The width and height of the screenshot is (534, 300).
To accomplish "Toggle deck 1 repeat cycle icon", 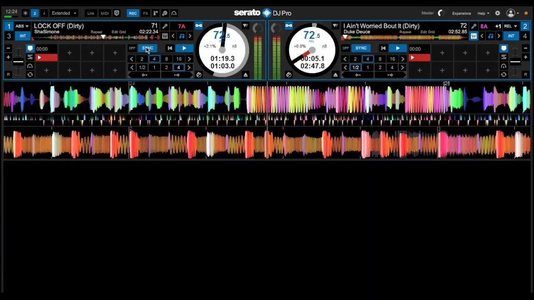I will [x=30, y=75].
